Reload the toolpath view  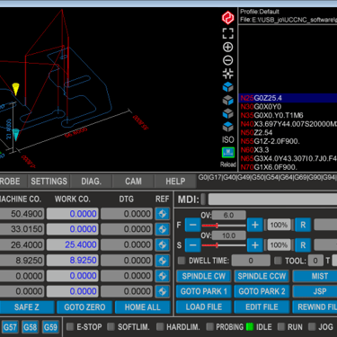(x=228, y=164)
